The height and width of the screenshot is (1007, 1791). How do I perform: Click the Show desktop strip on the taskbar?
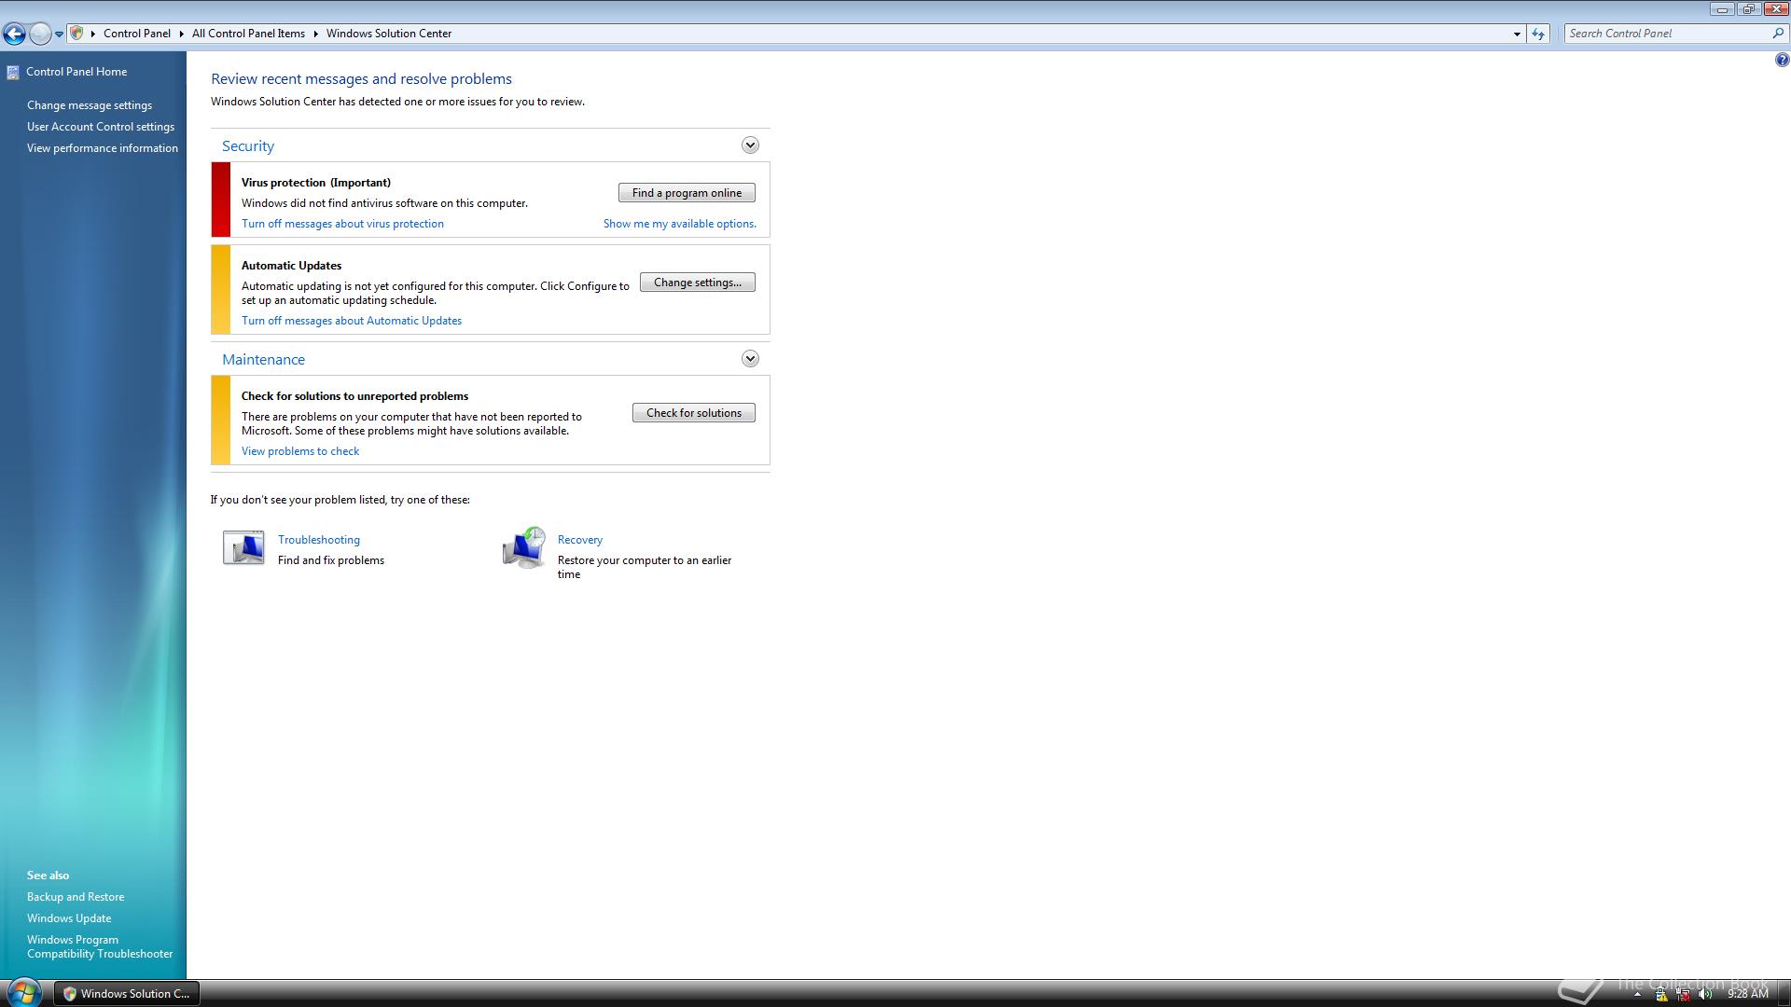coord(1784,994)
